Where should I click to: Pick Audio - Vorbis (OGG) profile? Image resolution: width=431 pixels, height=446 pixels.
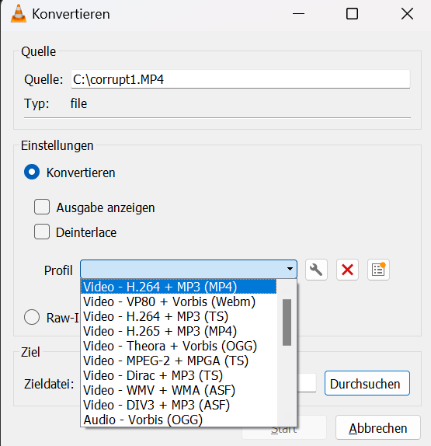click(x=179, y=420)
